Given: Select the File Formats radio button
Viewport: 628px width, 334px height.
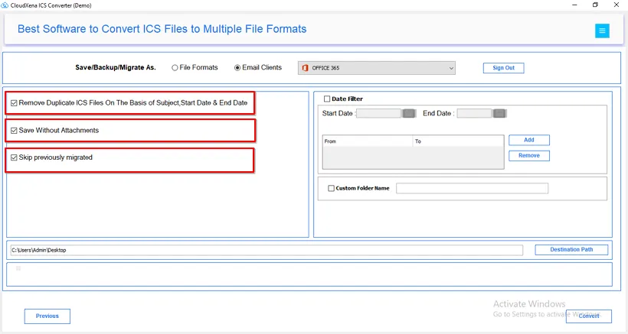Looking at the screenshot, I should [x=175, y=68].
